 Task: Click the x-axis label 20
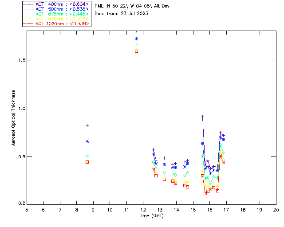point(276,210)
